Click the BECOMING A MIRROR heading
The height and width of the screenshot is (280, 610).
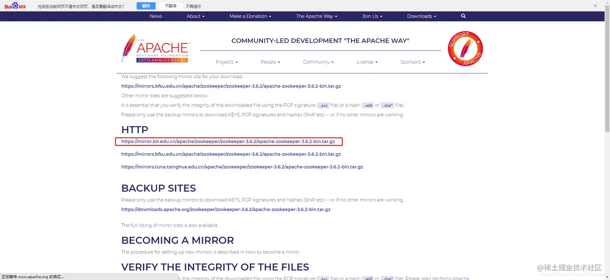tap(178, 240)
